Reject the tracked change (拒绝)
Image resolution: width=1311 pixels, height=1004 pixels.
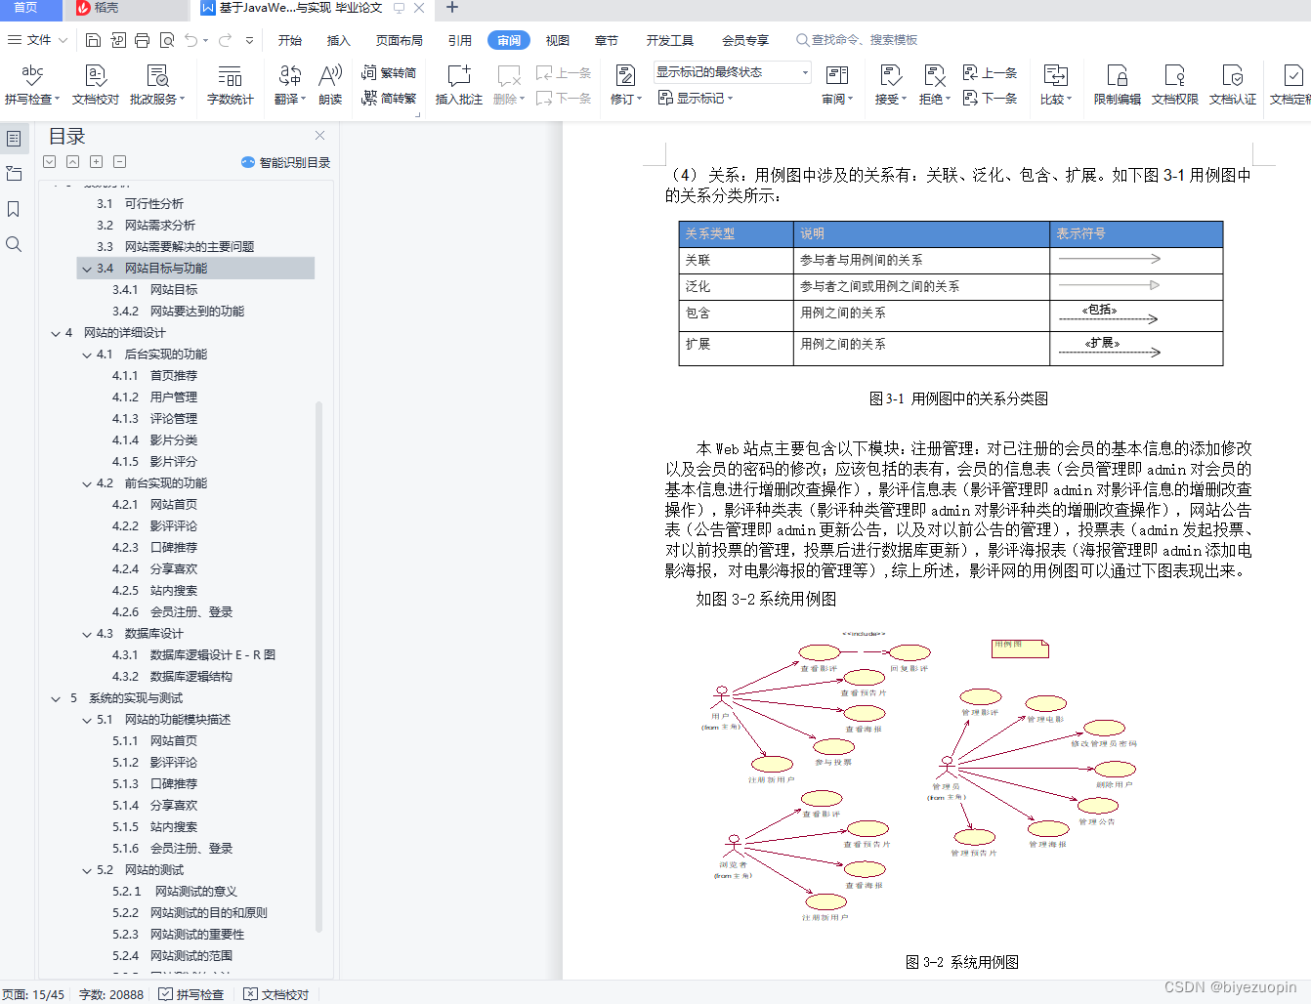tap(934, 85)
